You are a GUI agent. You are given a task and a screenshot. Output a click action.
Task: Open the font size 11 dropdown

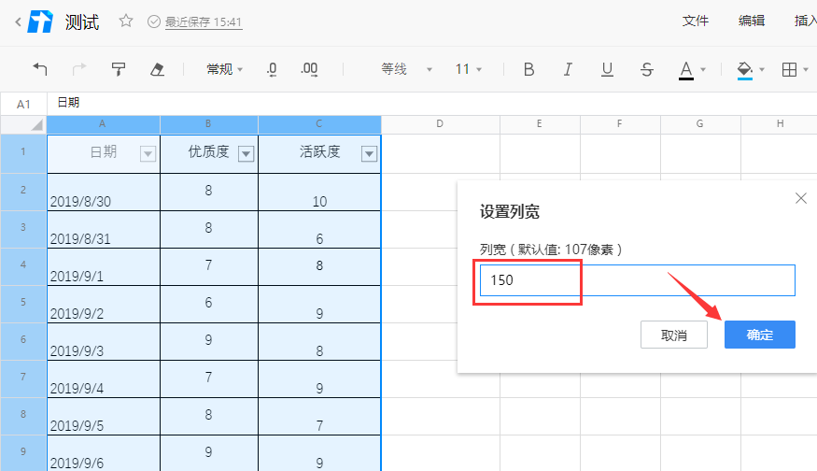pyautogui.click(x=469, y=69)
